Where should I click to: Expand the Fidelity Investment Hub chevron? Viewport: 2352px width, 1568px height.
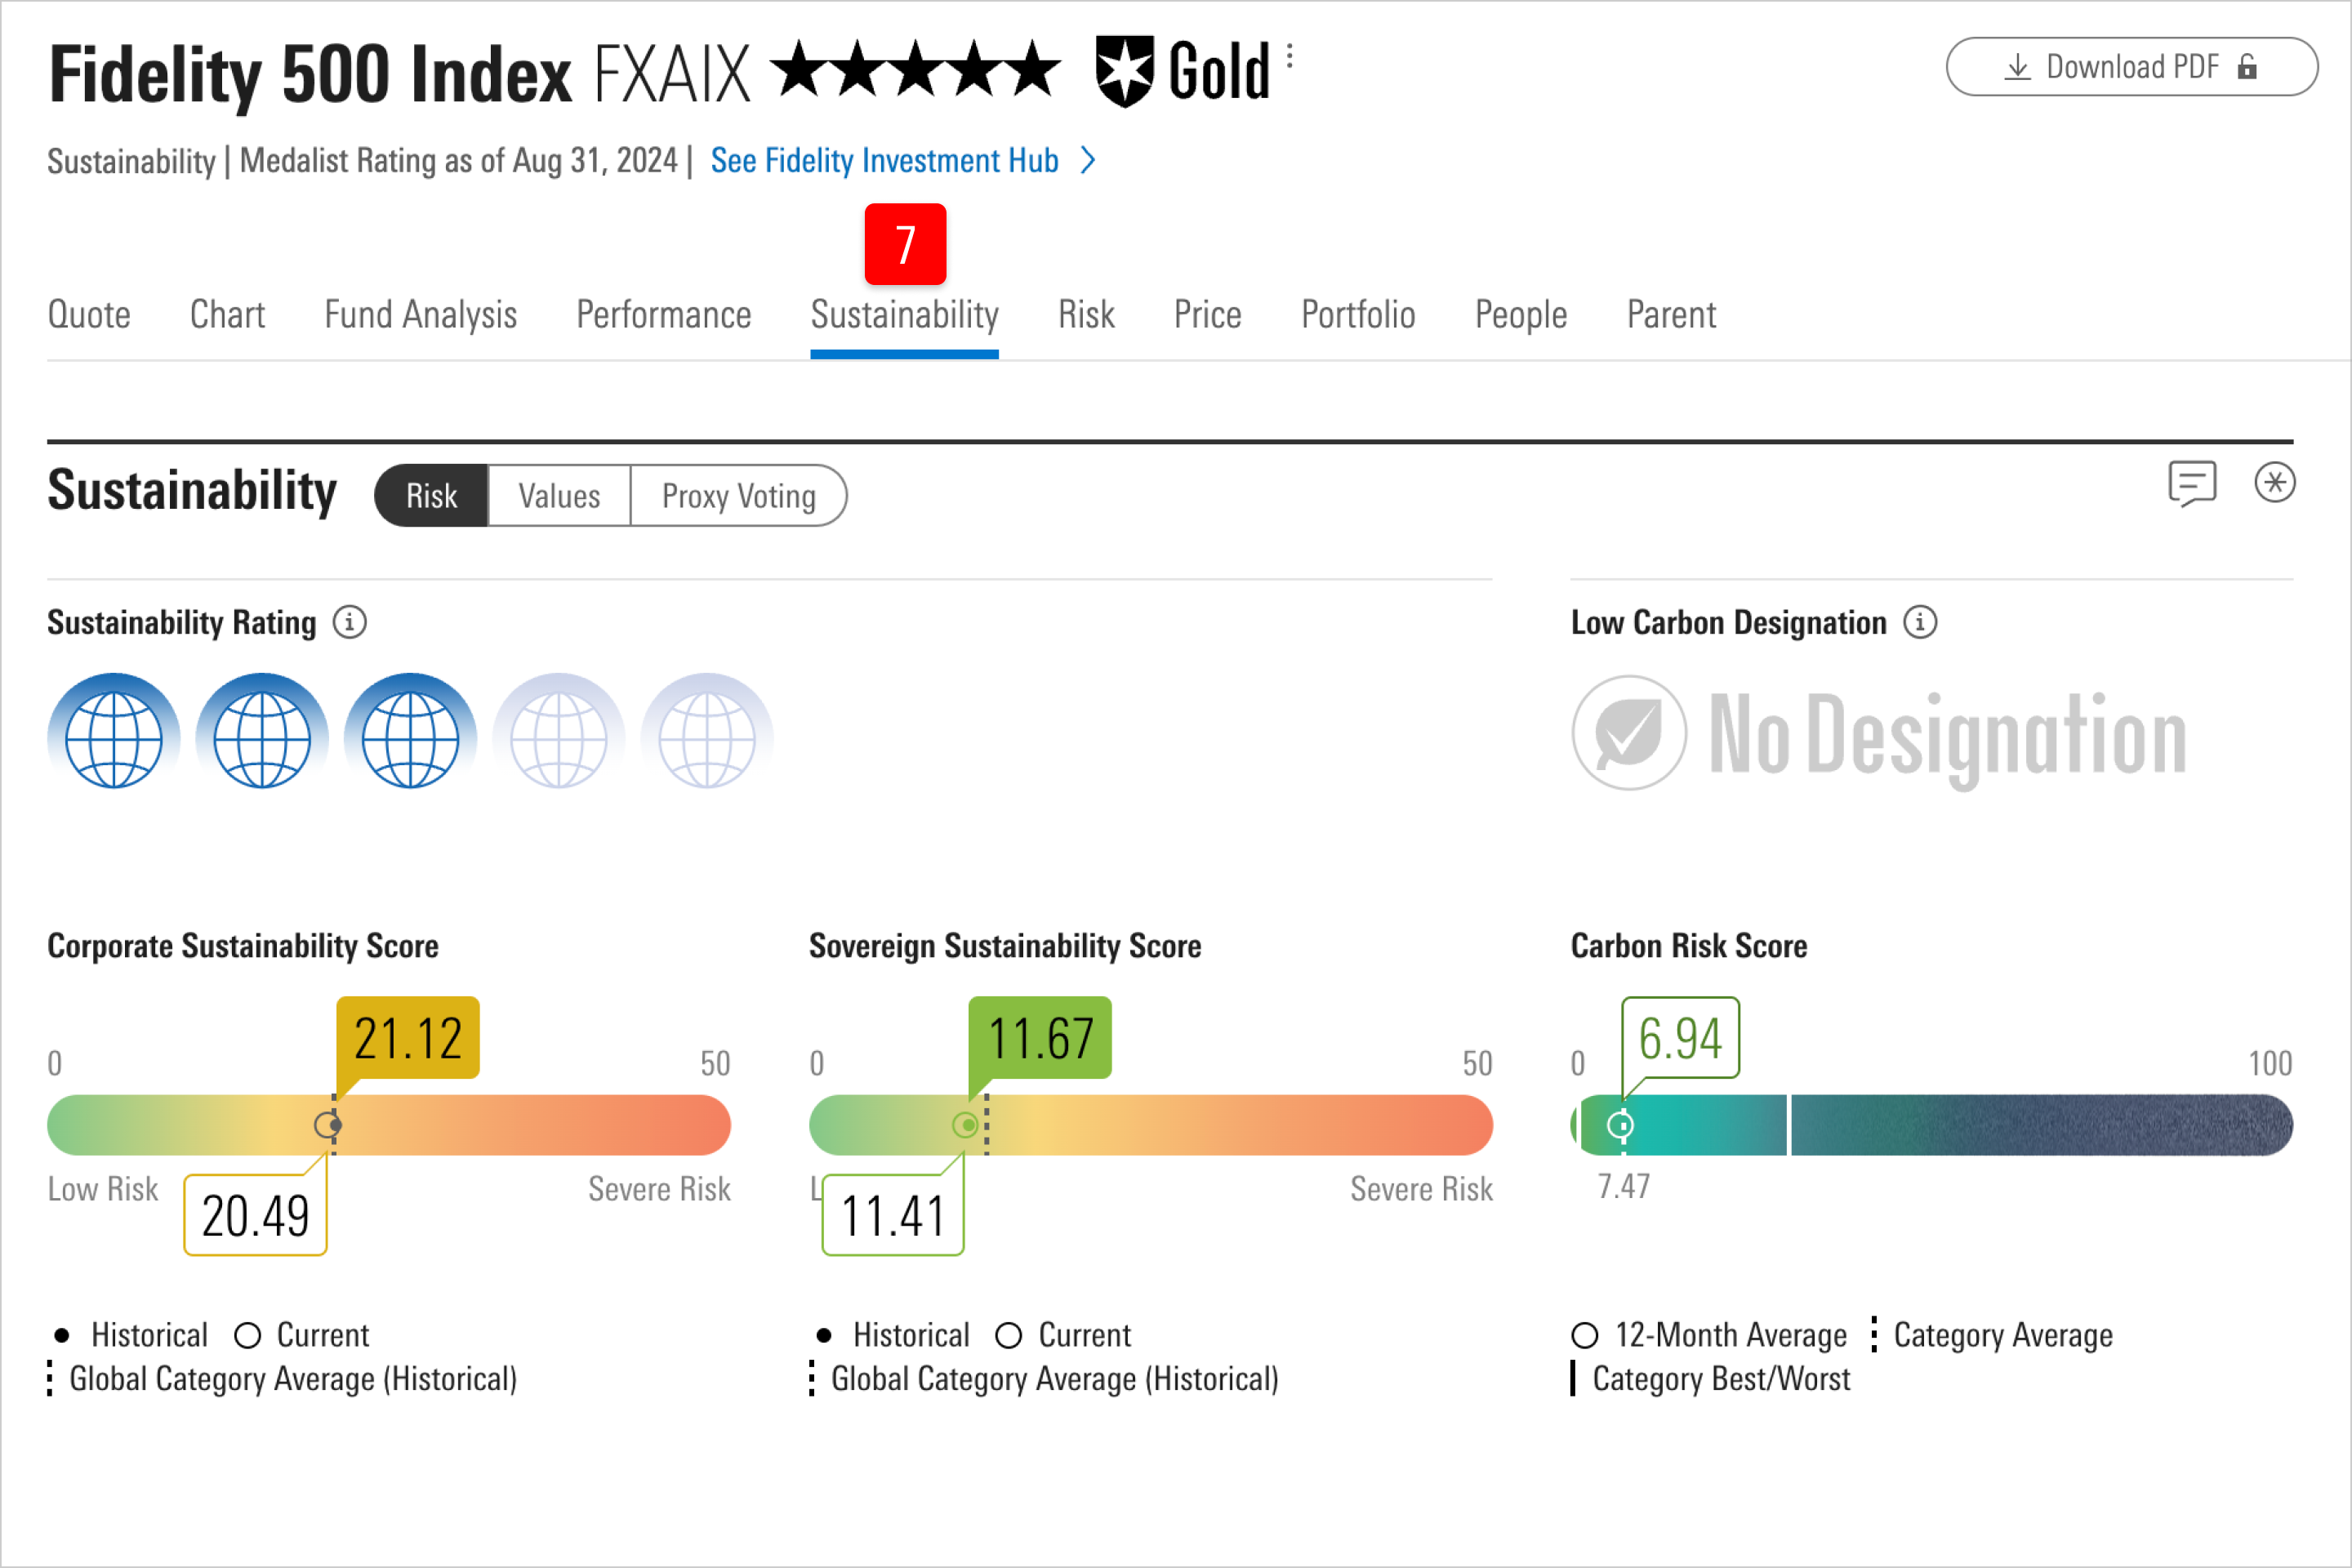(1089, 161)
